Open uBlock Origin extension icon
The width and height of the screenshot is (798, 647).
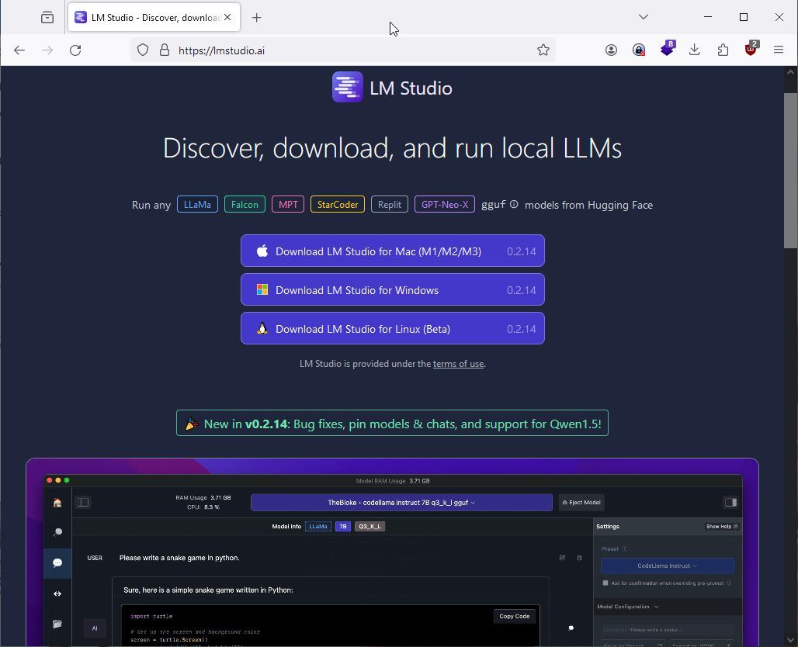751,49
